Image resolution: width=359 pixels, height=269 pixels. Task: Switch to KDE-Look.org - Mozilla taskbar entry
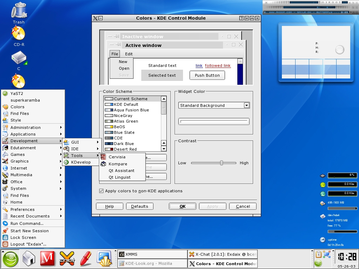pos(153,263)
